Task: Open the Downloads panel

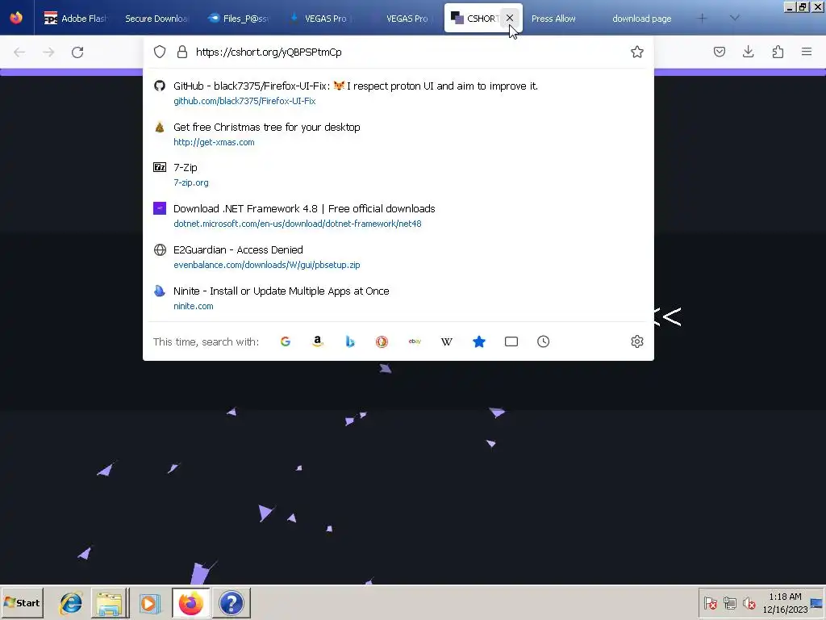Action: coord(748,52)
